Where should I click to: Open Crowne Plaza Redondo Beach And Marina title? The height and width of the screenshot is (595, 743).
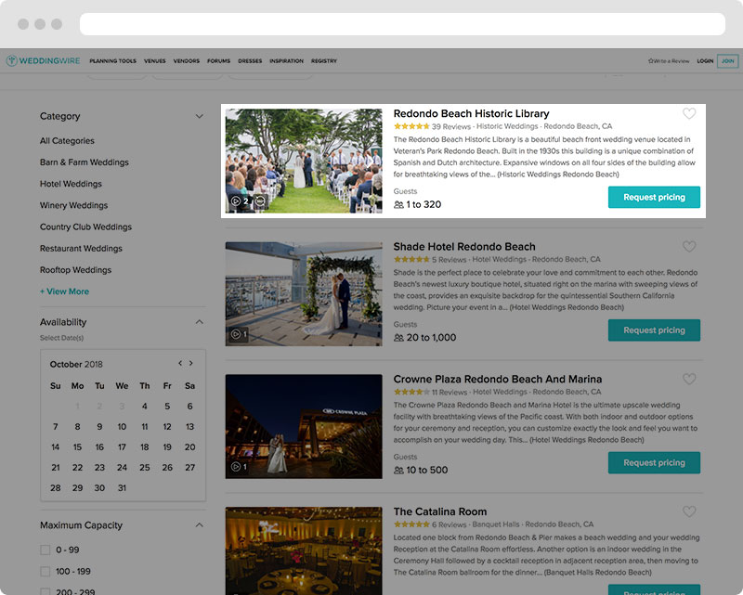(x=498, y=380)
